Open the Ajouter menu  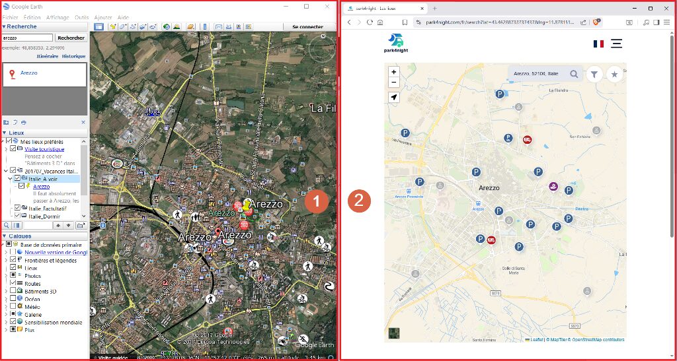pos(103,18)
